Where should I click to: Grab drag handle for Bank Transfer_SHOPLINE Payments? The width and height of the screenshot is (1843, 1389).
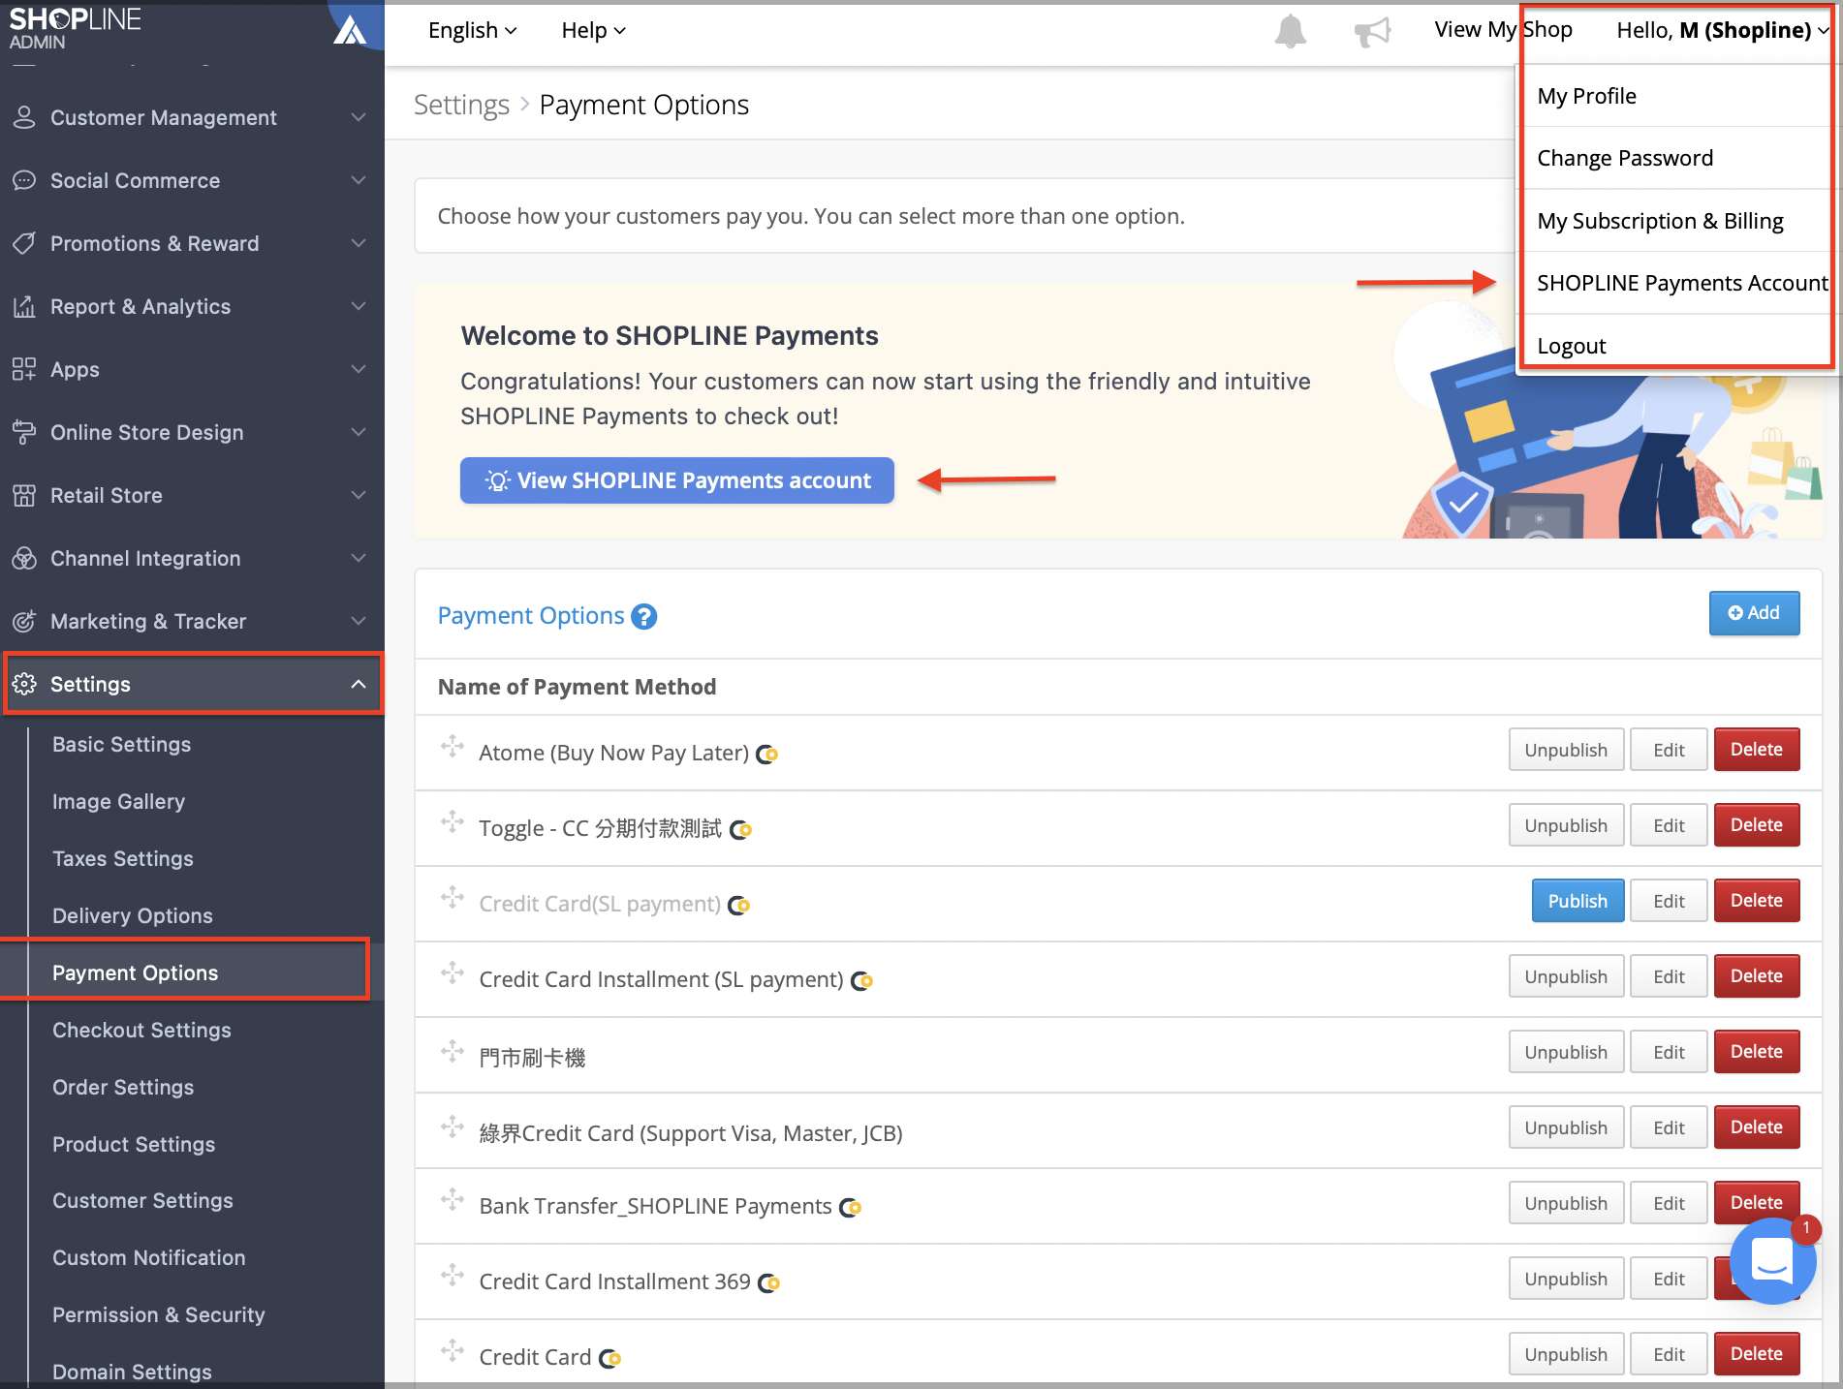pyautogui.click(x=453, y=1199)
